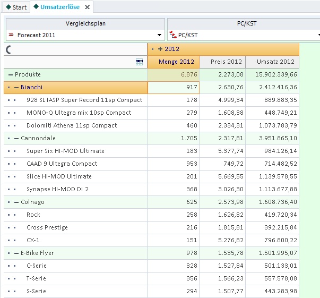
Task: Select row Synapse HI-MOD DI 2
Action: [75, 189]
